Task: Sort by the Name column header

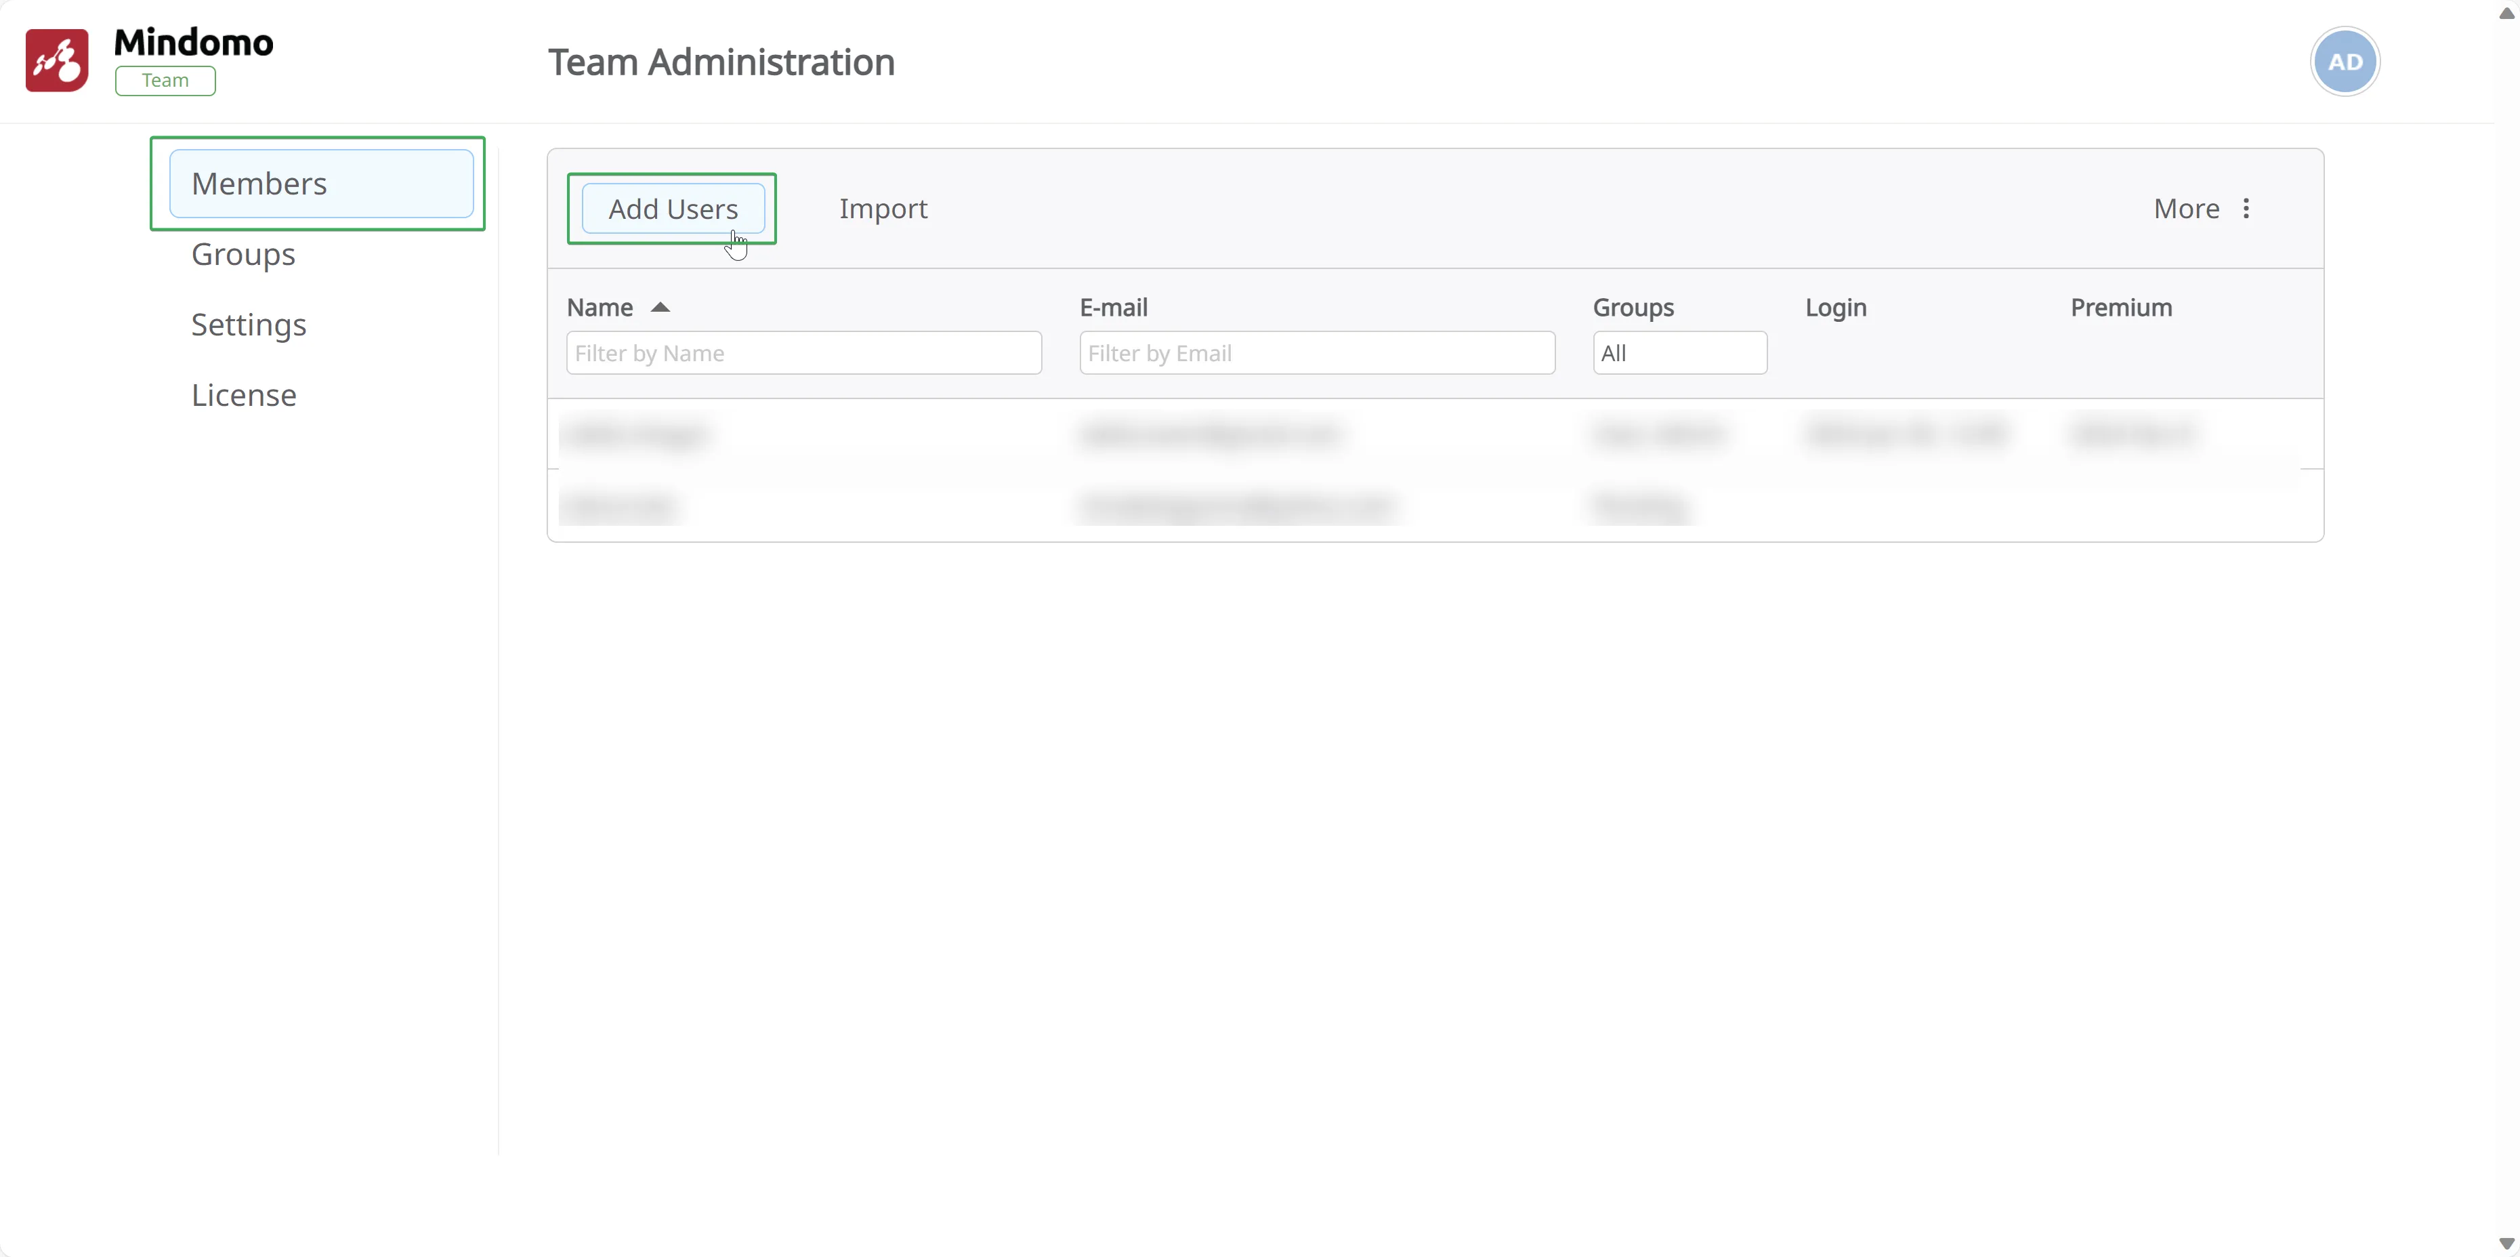Action: point(600,307)
